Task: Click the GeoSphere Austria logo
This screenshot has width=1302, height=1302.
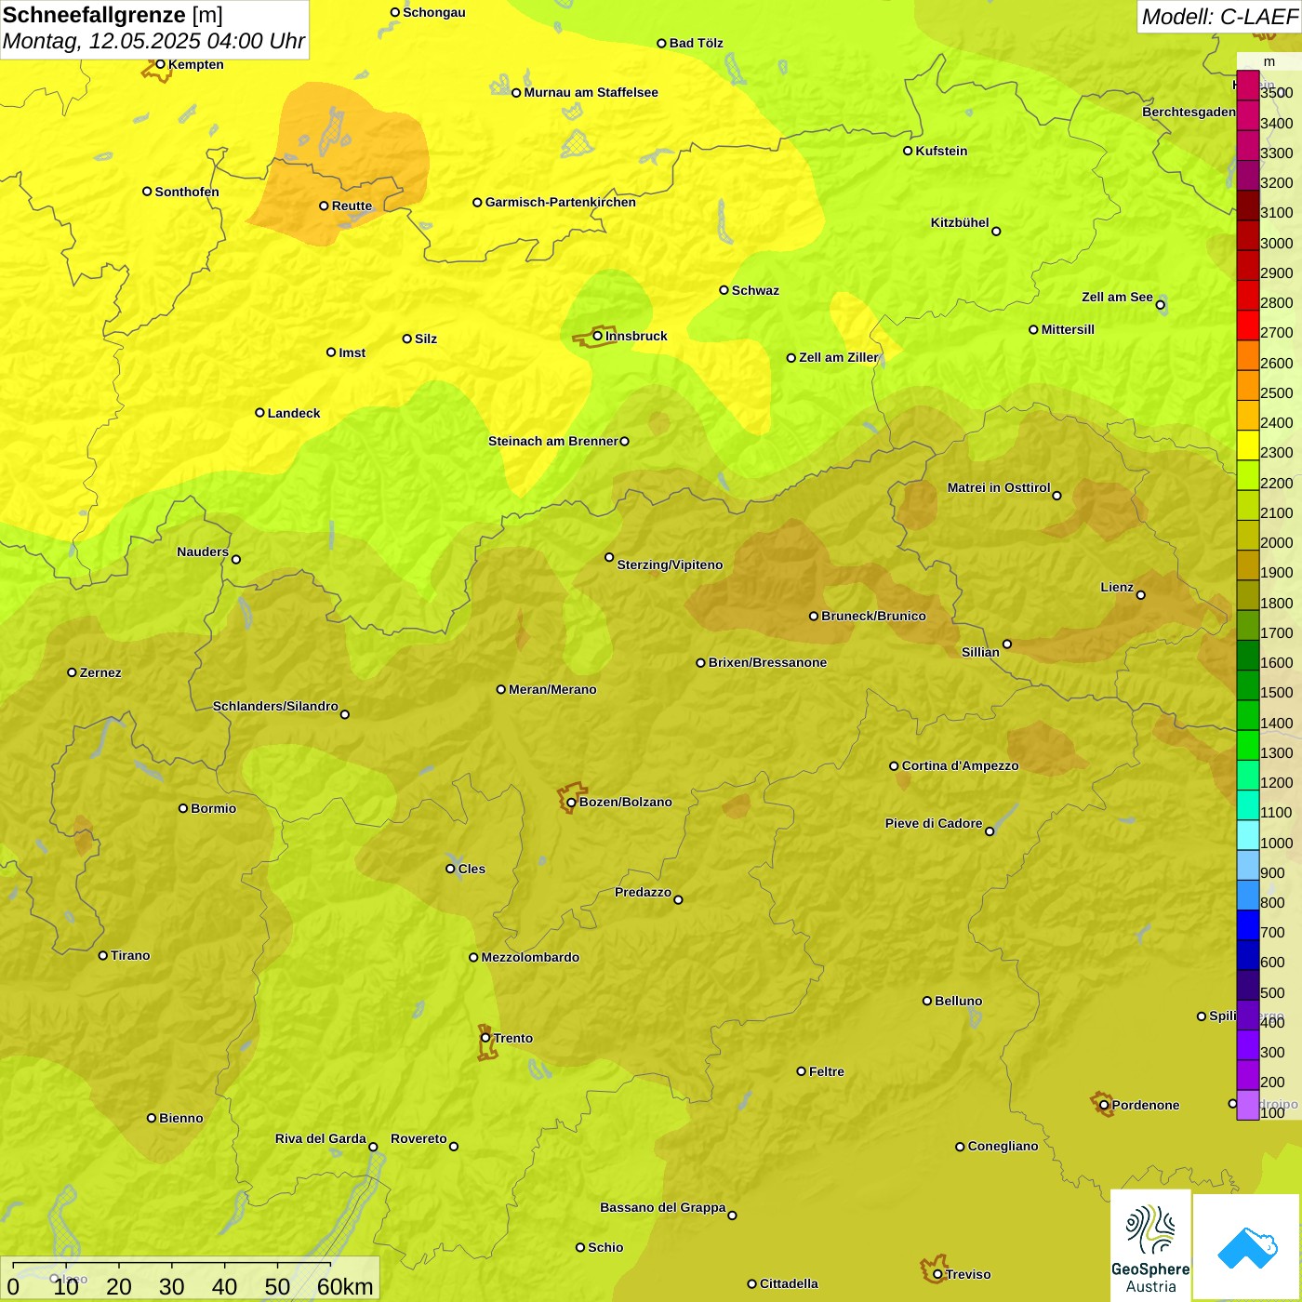Action: [1150, 1246]
